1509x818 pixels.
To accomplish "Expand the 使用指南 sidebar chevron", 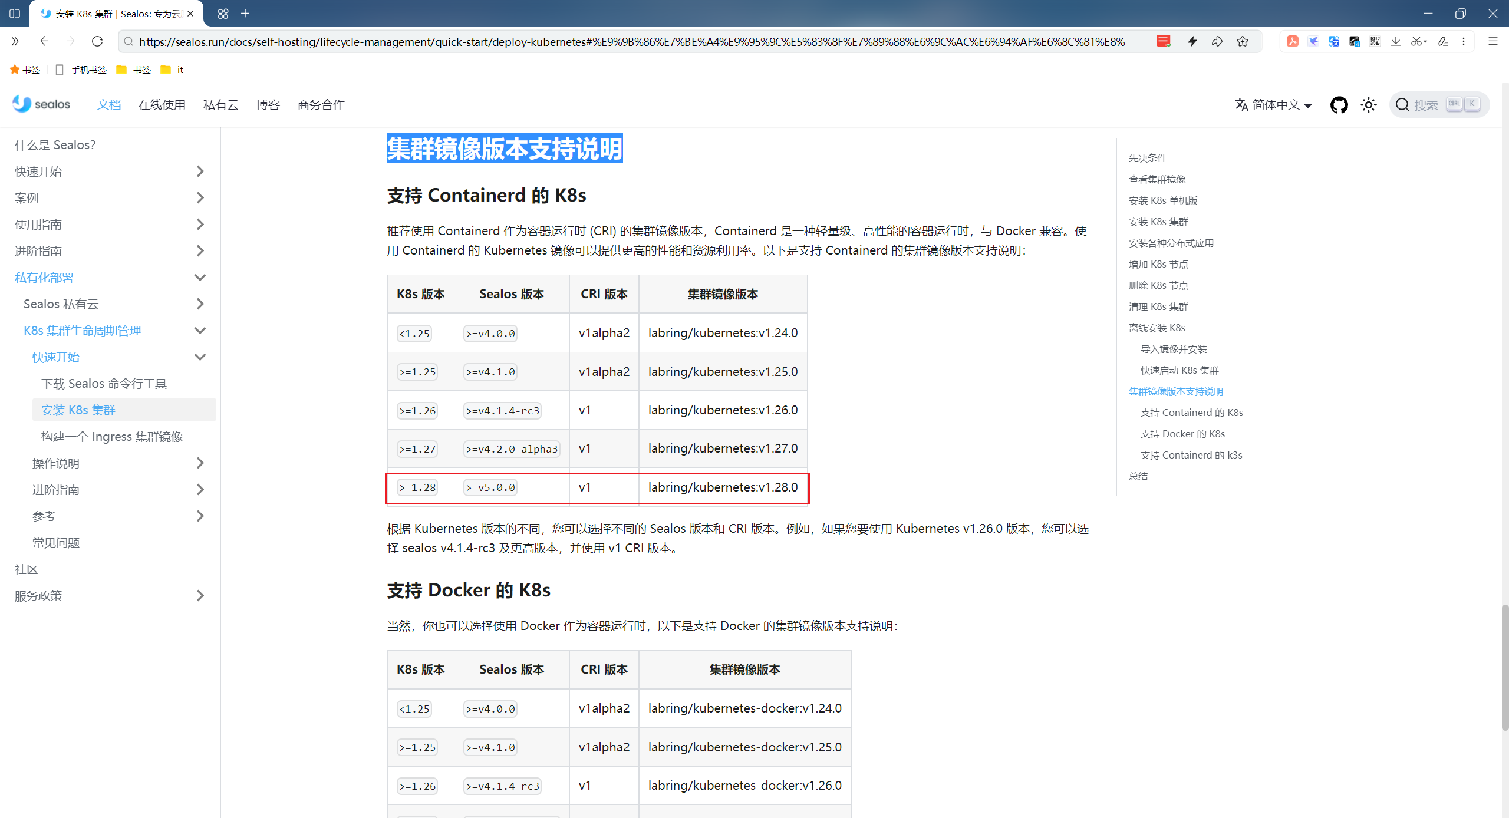I will pyautogui.click(x=200, y=225).
